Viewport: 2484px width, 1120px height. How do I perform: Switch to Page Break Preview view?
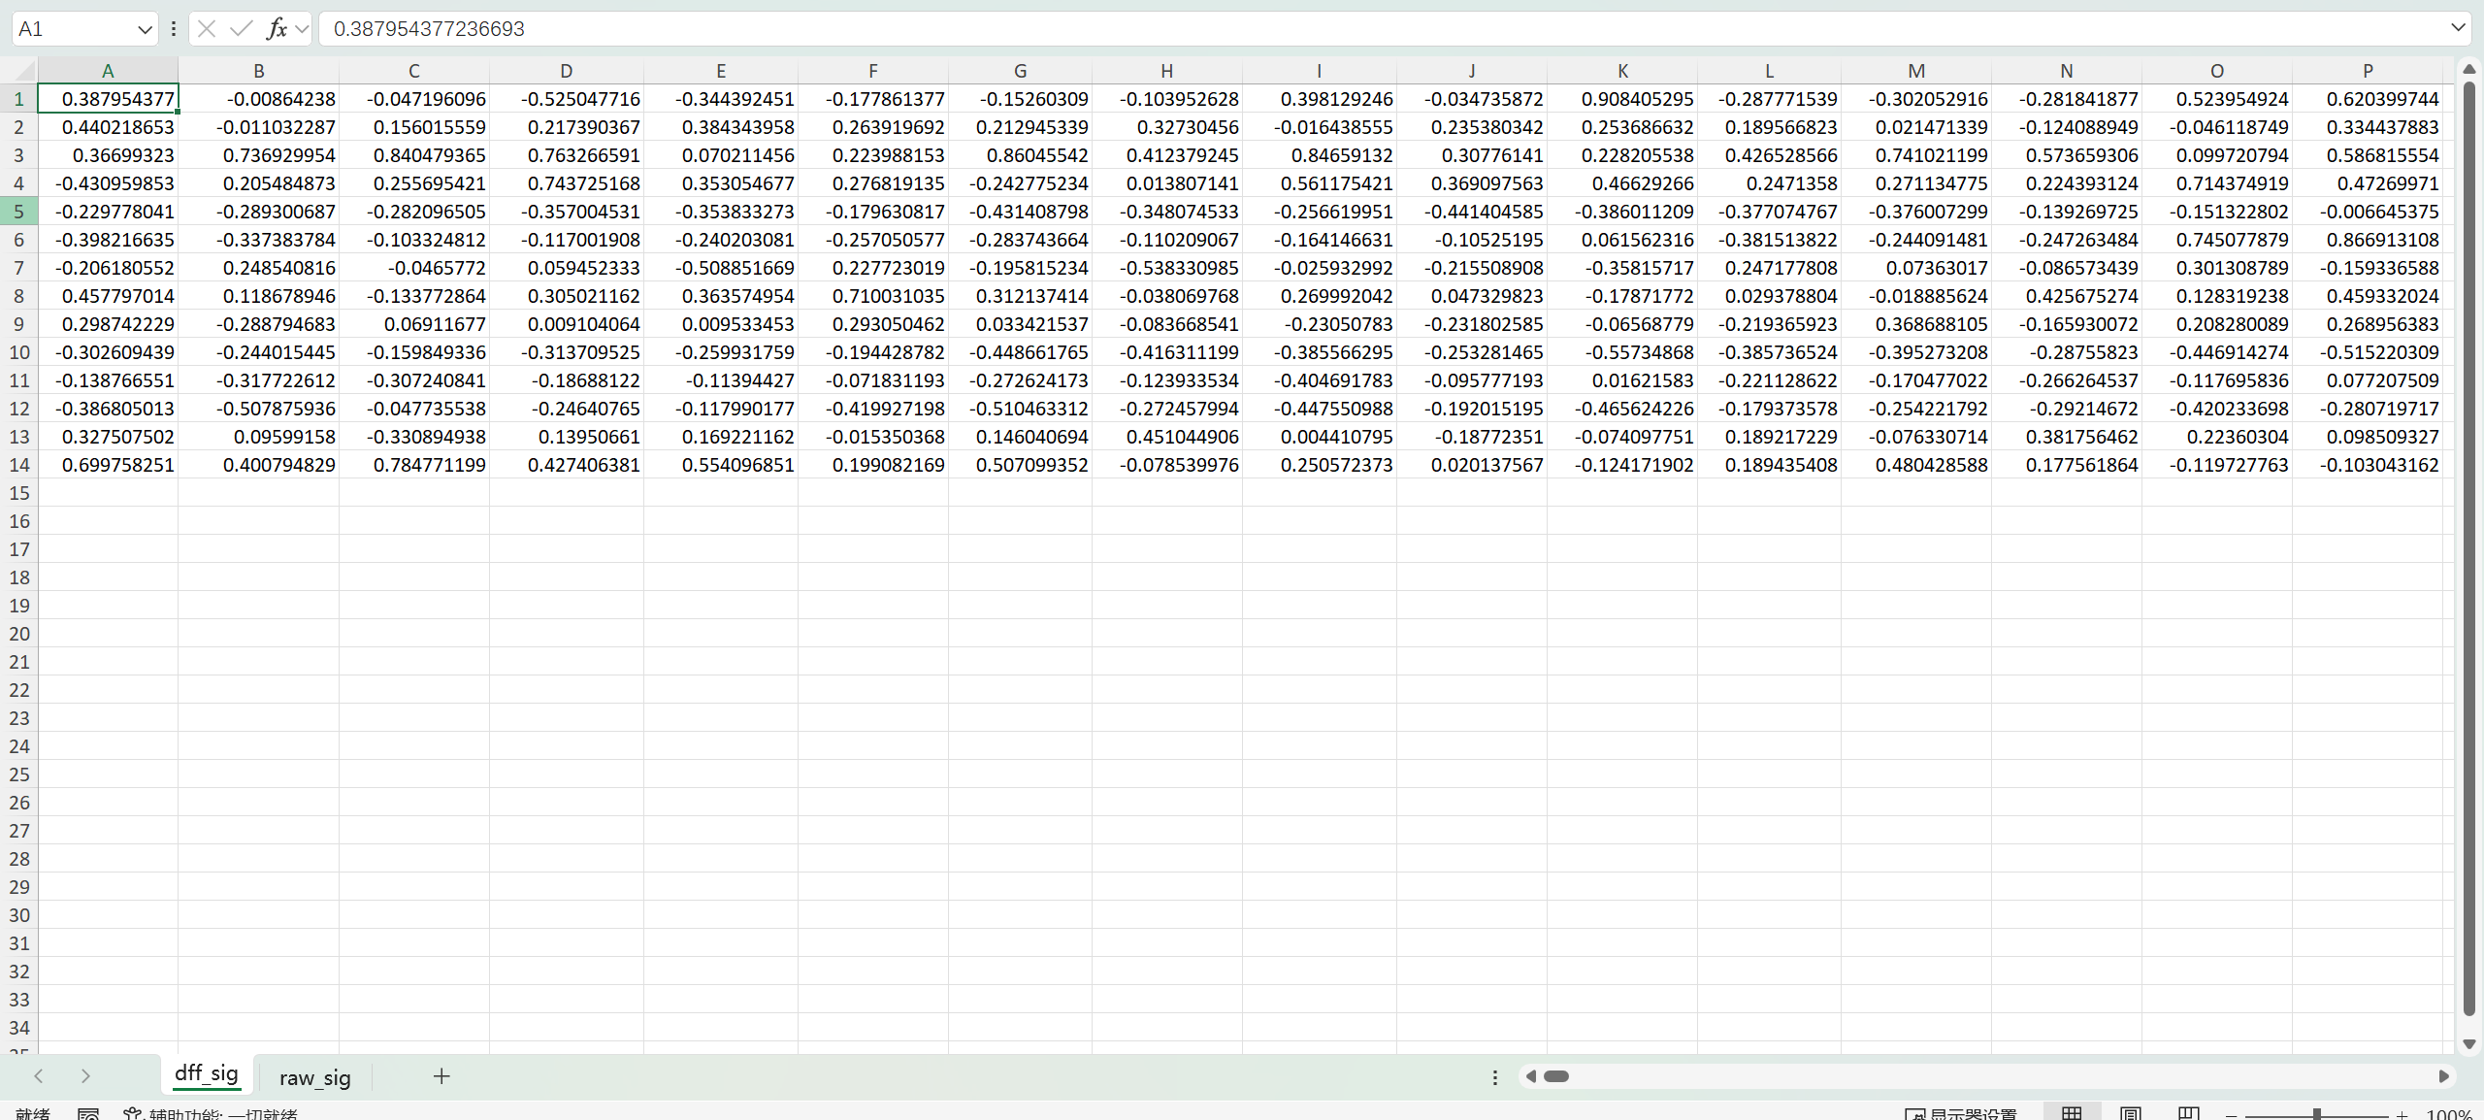pos(2189,1113)
